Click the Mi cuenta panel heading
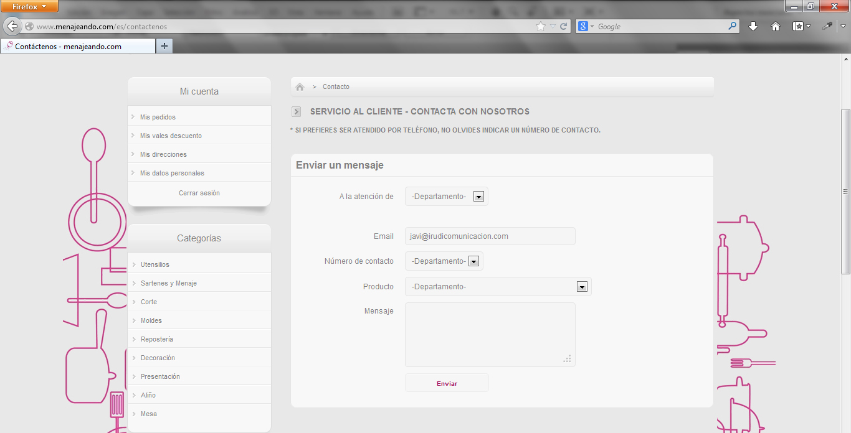Viewport: 851px width, 433px height. 199,91
